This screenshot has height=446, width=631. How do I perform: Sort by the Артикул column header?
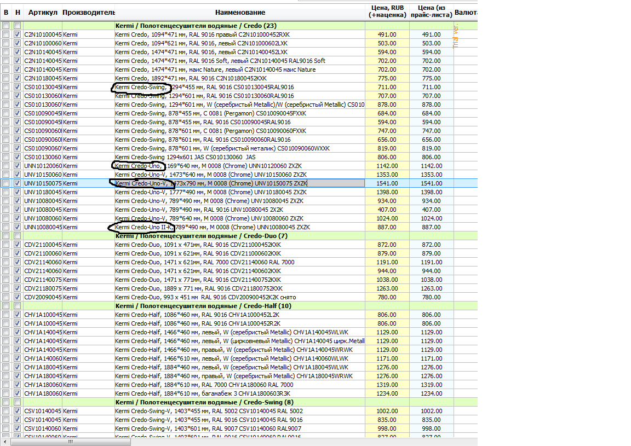(x=43, y=13)
